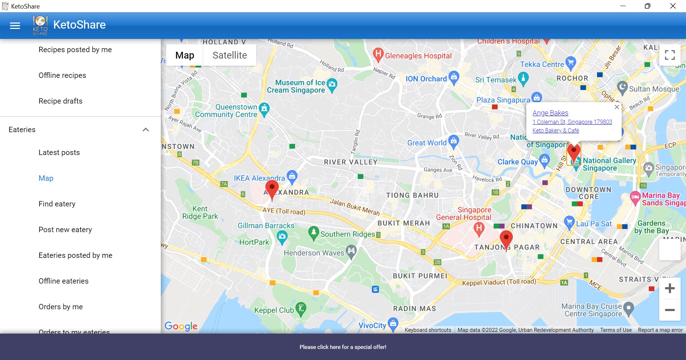Click the Southern Ridges park pin

[x=313, y=233]
